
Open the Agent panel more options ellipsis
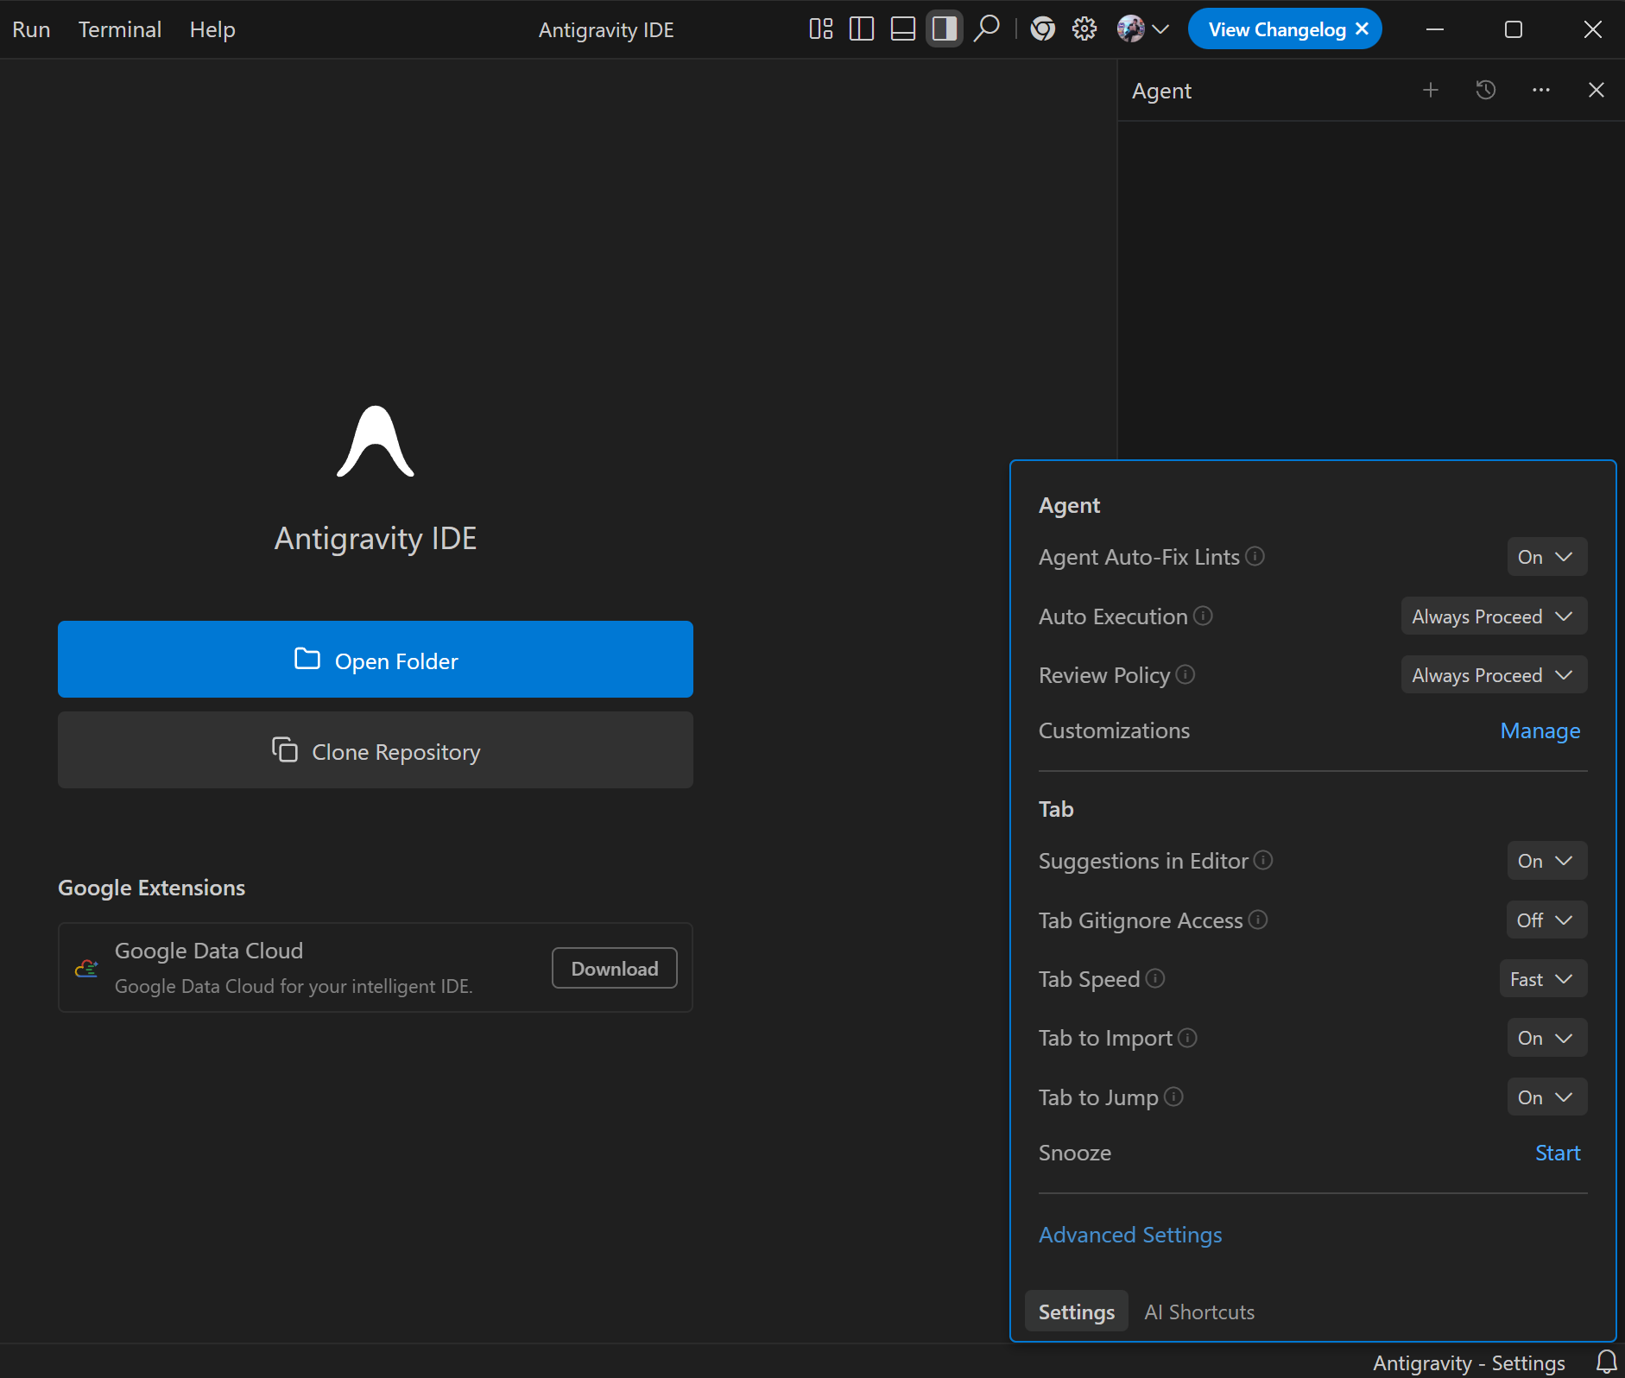[1541, 90]
